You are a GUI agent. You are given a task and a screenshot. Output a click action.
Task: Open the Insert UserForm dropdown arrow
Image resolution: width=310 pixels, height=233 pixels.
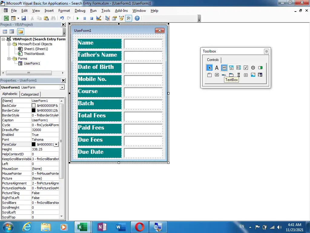click(18, 18)
